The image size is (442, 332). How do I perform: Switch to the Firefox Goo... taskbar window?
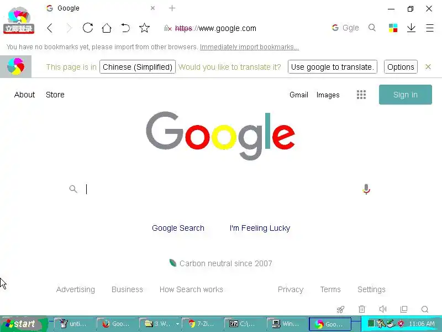click(x=116, y=324)
